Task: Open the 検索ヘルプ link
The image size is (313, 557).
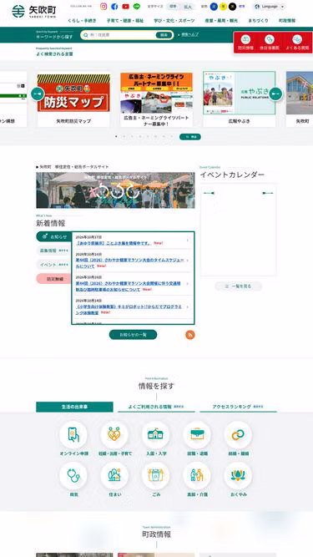Action: click(189, 35)
